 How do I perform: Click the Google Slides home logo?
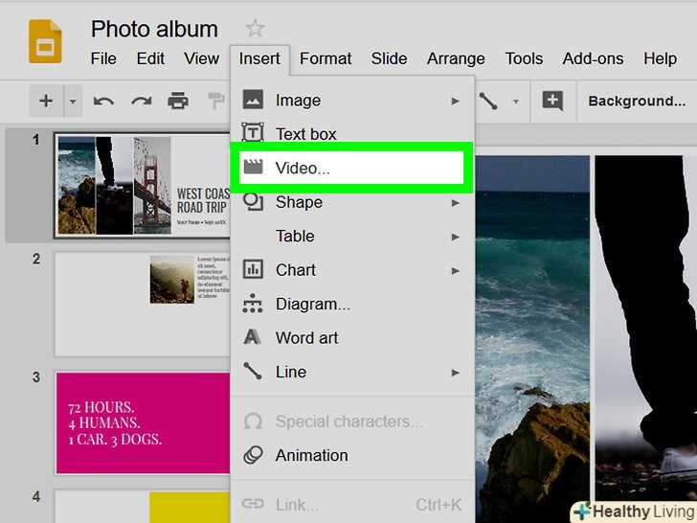pos(45,42)
